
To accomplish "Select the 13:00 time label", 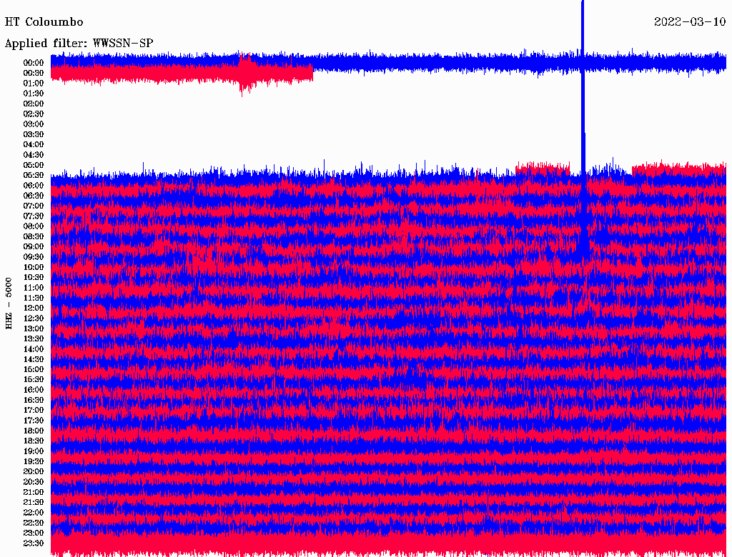I will (x=34, y=328).
